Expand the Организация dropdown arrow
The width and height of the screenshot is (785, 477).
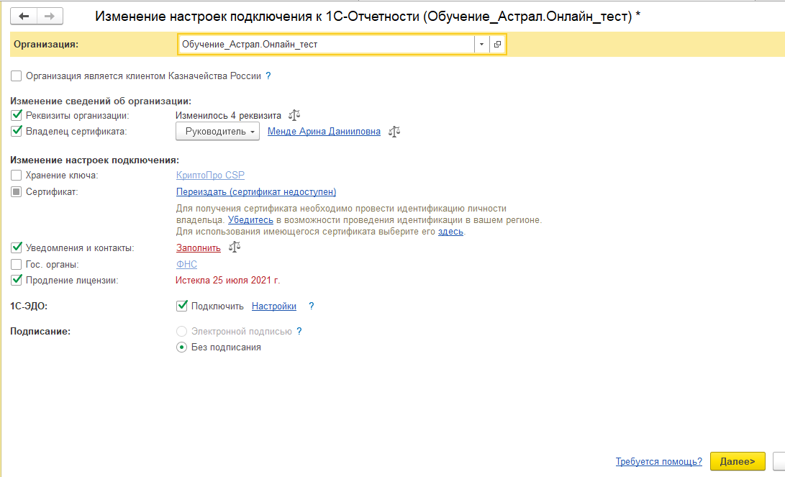(481, 45)
